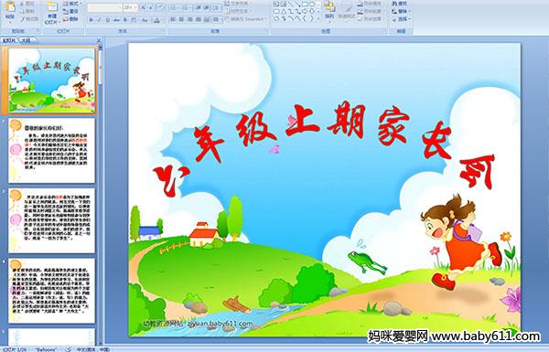Switch to the Slides tab in side pane
This screenshot has height=352, width=549.
(9, 40)
